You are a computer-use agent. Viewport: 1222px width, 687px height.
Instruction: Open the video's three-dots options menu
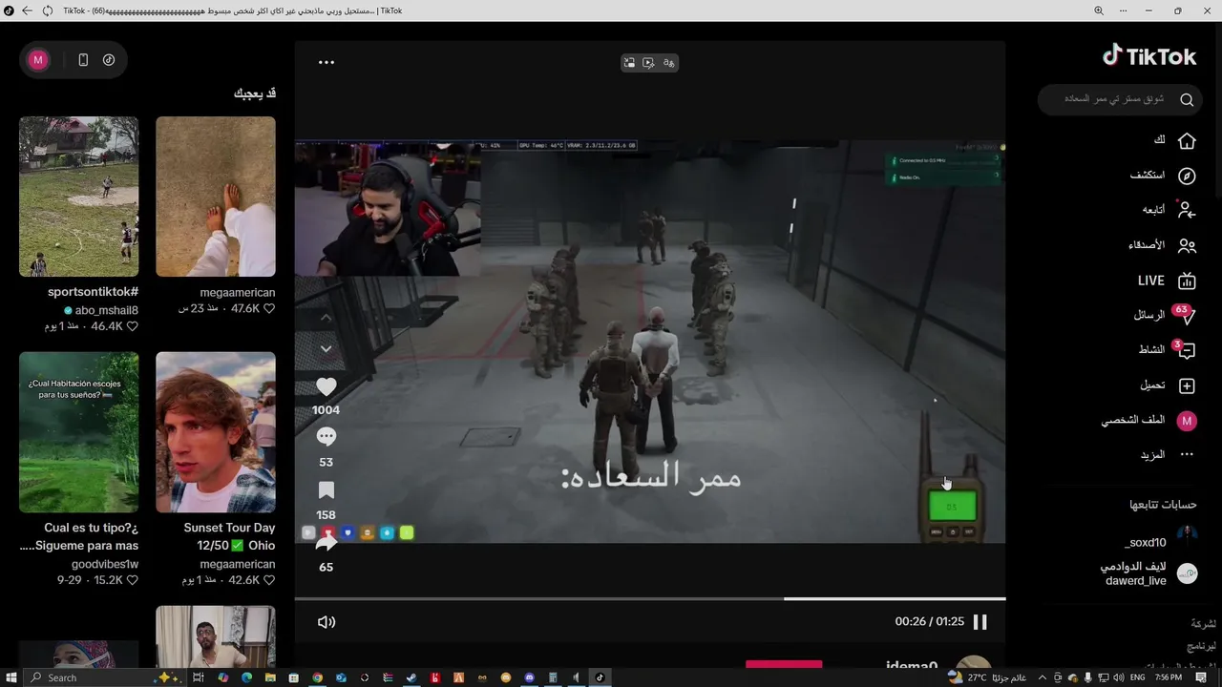pyautogui.click(x=327, y=62)
